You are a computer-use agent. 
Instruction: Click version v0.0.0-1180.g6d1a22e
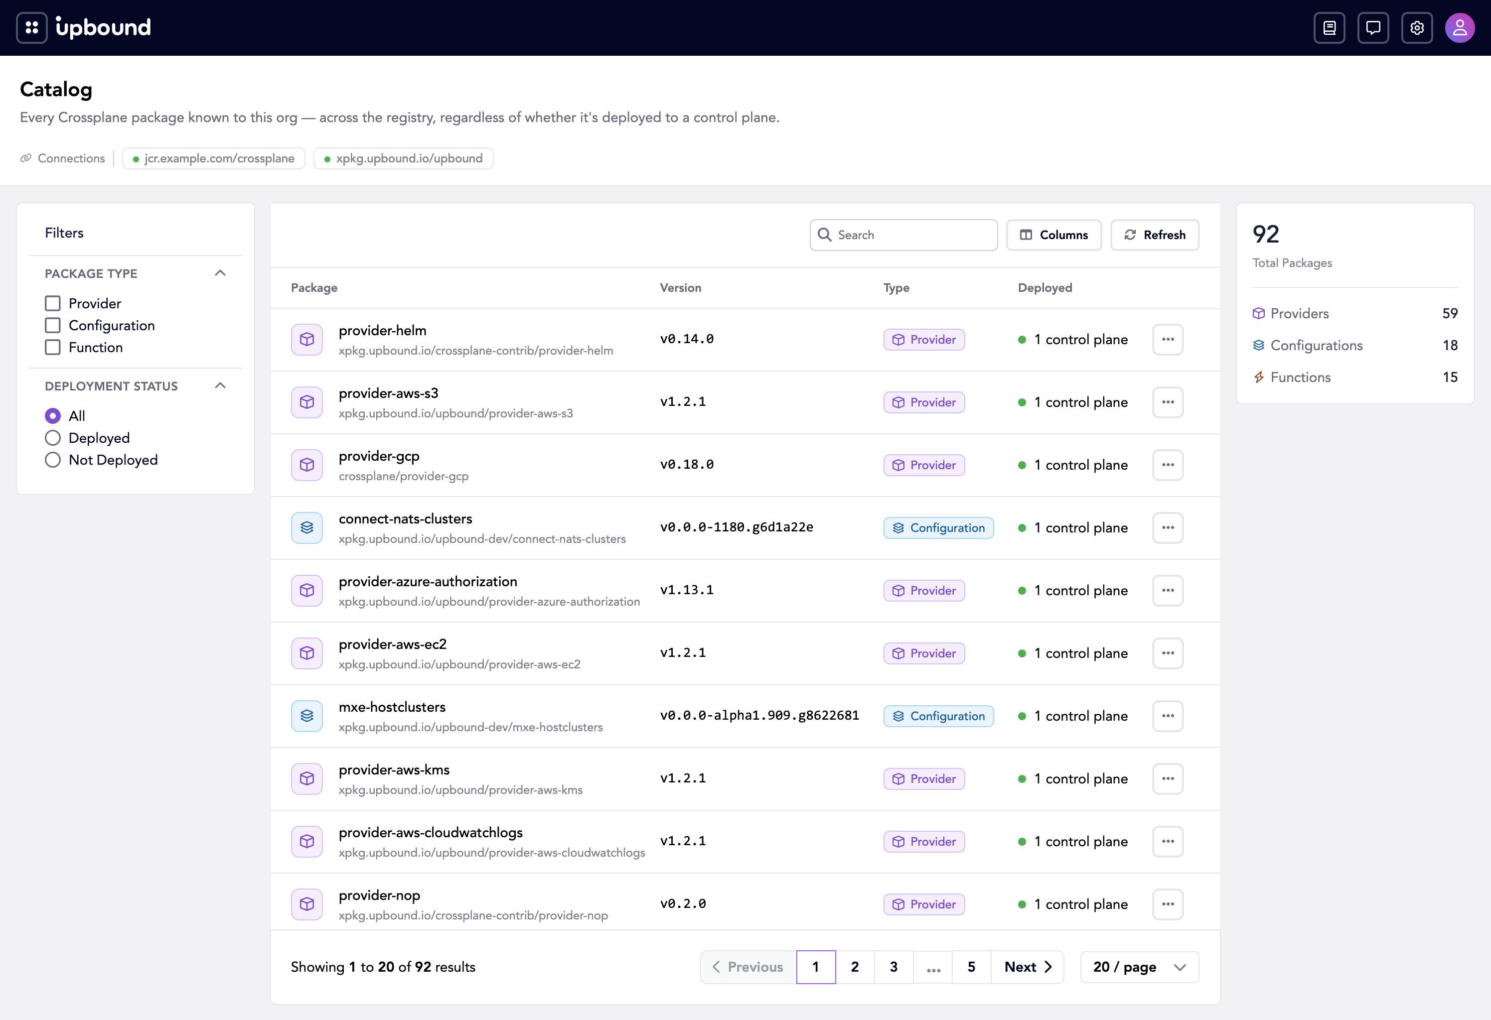point(737,527)
